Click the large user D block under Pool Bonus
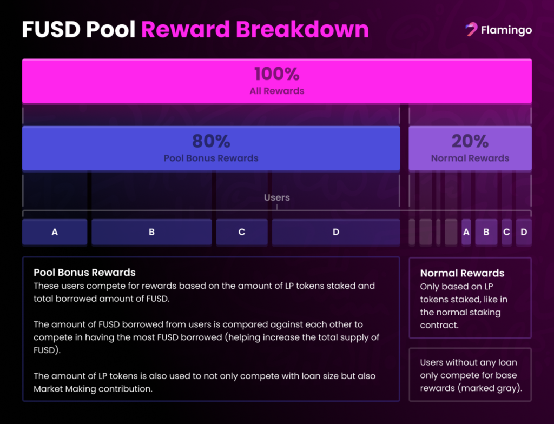The width and height of the screenshot is (554, 424). 335,232
